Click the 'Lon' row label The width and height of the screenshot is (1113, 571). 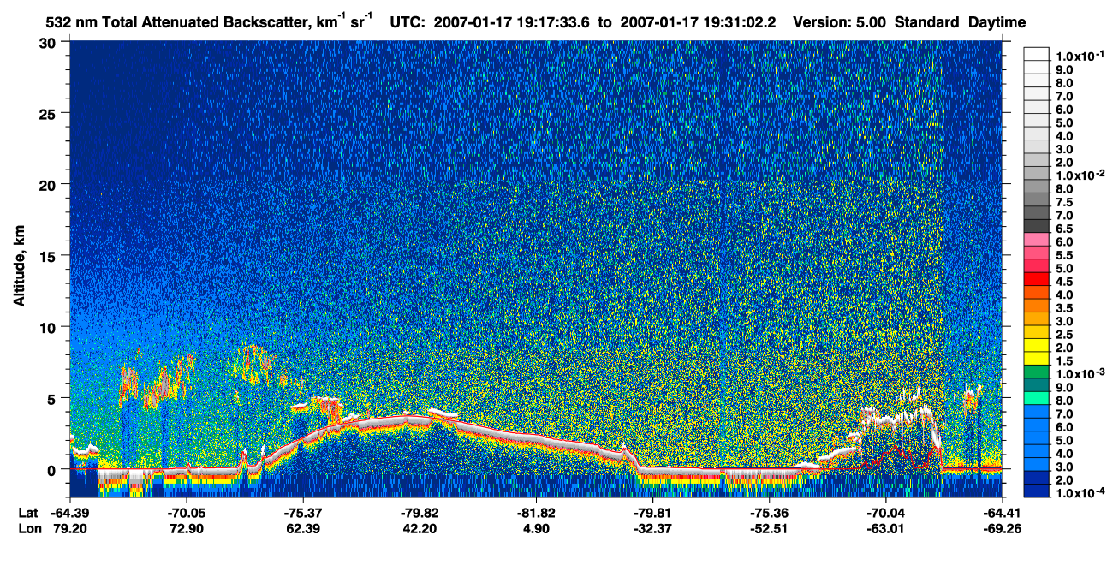click(x=28, y=528)
